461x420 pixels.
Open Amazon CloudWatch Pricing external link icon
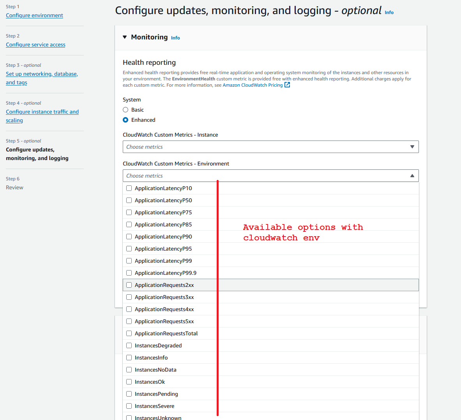click(x=287, y=85)
